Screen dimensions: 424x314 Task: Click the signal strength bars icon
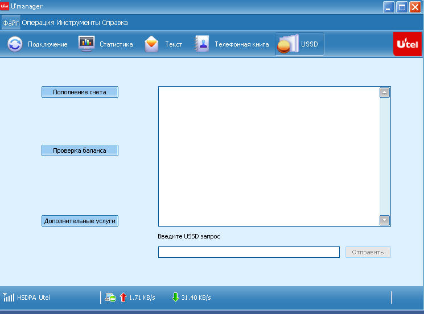click(x=9, y=298)
